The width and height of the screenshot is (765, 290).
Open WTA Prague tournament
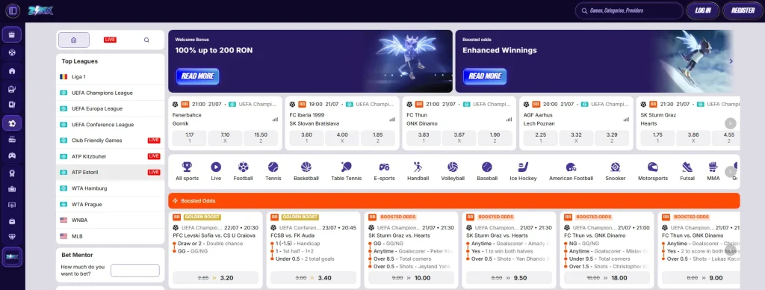pos(111,204)
